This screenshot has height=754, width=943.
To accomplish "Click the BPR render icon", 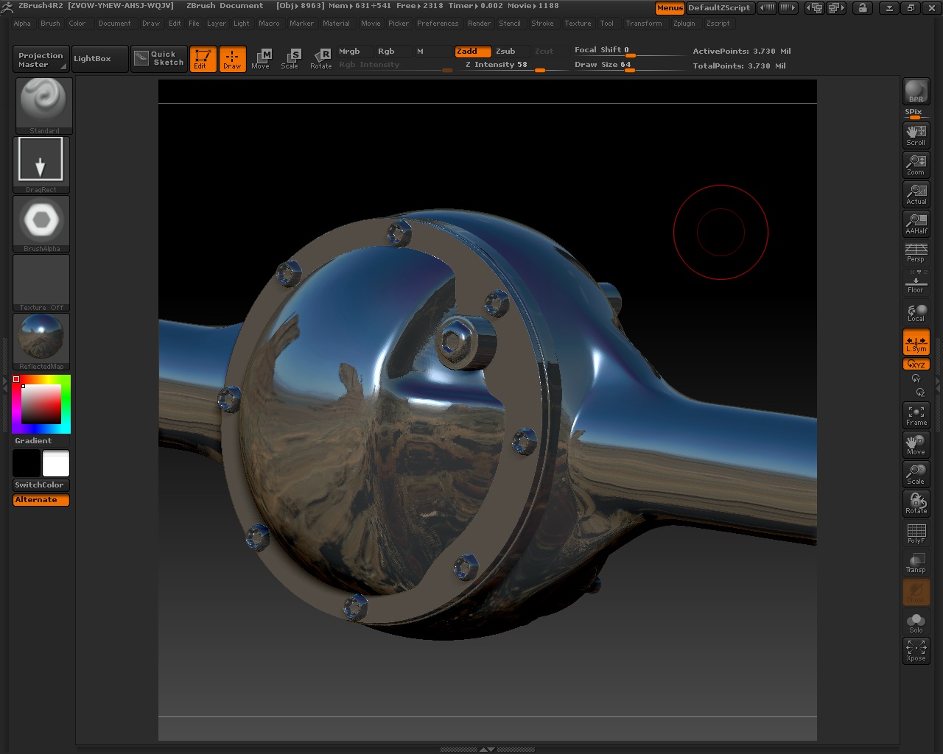I will click(x=916, y=90).
